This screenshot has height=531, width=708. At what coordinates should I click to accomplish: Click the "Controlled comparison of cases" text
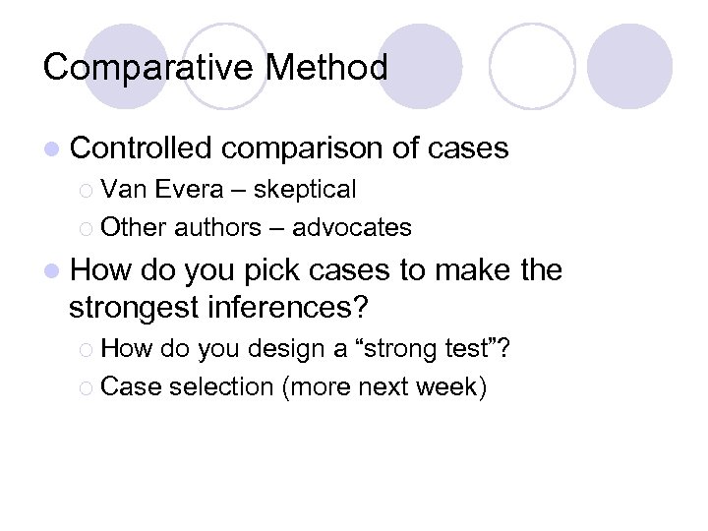click(289, 148)
